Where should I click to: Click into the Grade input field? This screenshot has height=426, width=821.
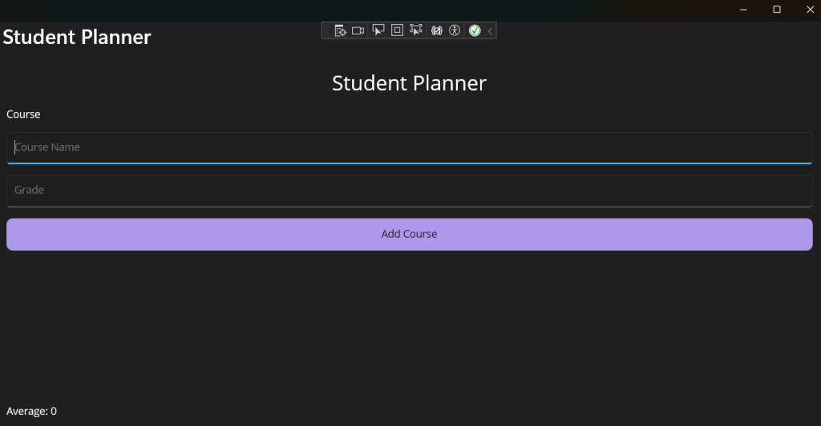tap(410, 191)
